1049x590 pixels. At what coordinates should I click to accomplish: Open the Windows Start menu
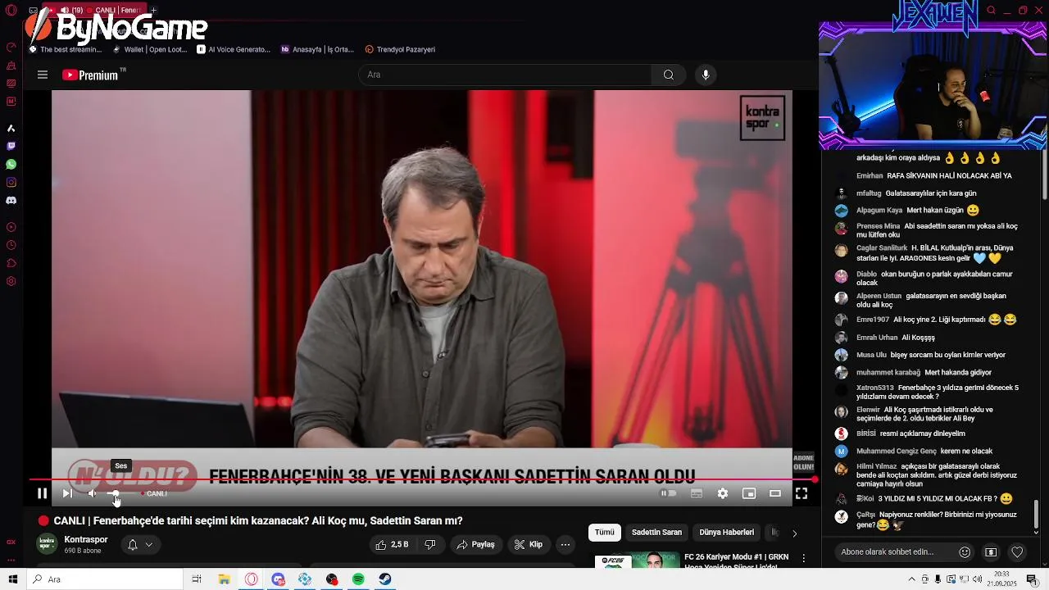[12, 579]
